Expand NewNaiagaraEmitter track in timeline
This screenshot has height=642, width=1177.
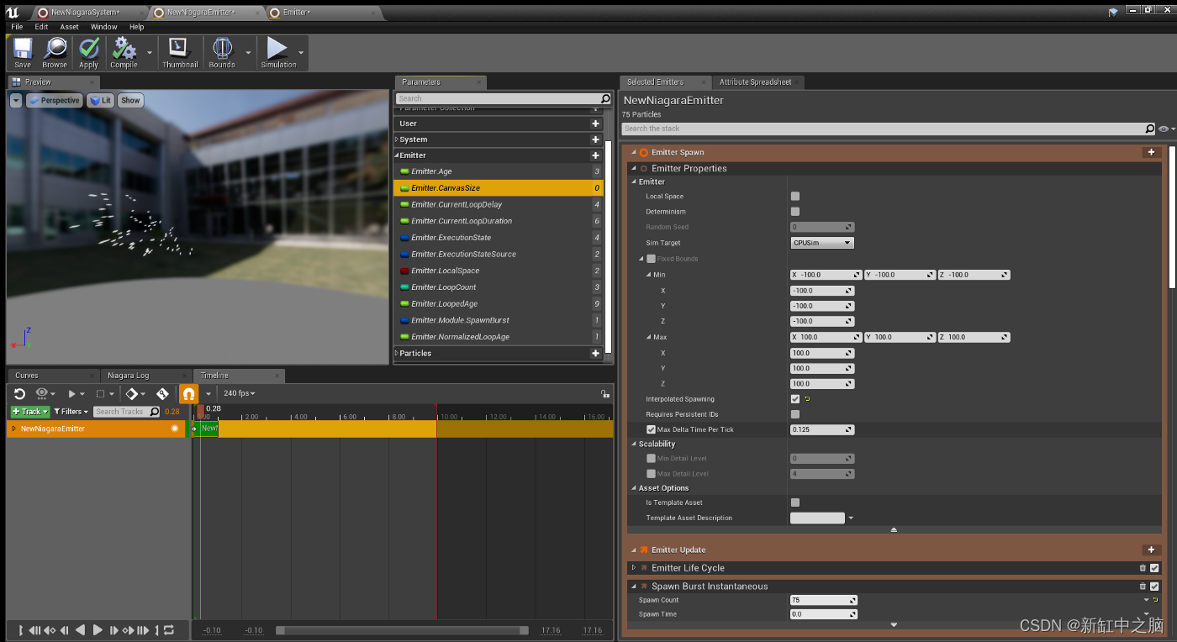pos(13,429)
